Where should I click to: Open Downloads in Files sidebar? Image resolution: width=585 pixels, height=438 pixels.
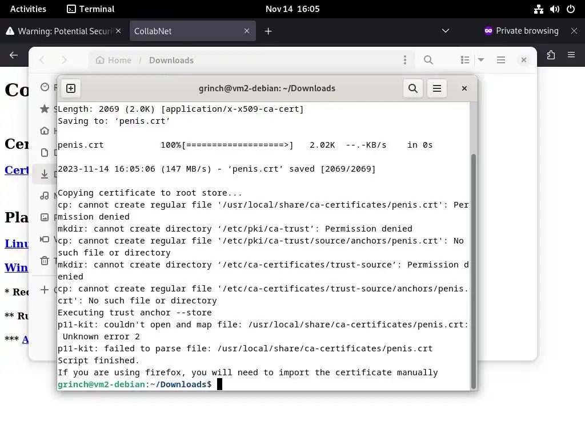point(45,174)
